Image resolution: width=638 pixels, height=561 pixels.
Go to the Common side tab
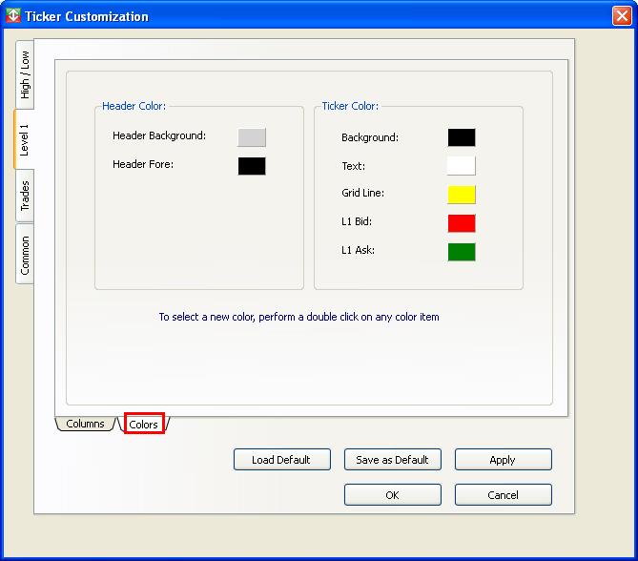25,255
